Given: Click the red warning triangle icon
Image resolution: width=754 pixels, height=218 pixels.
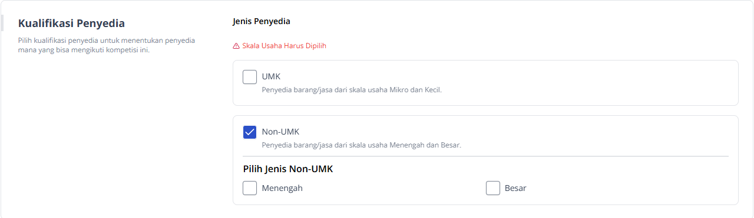Looking at the screenshot, I should coord(236,46).
